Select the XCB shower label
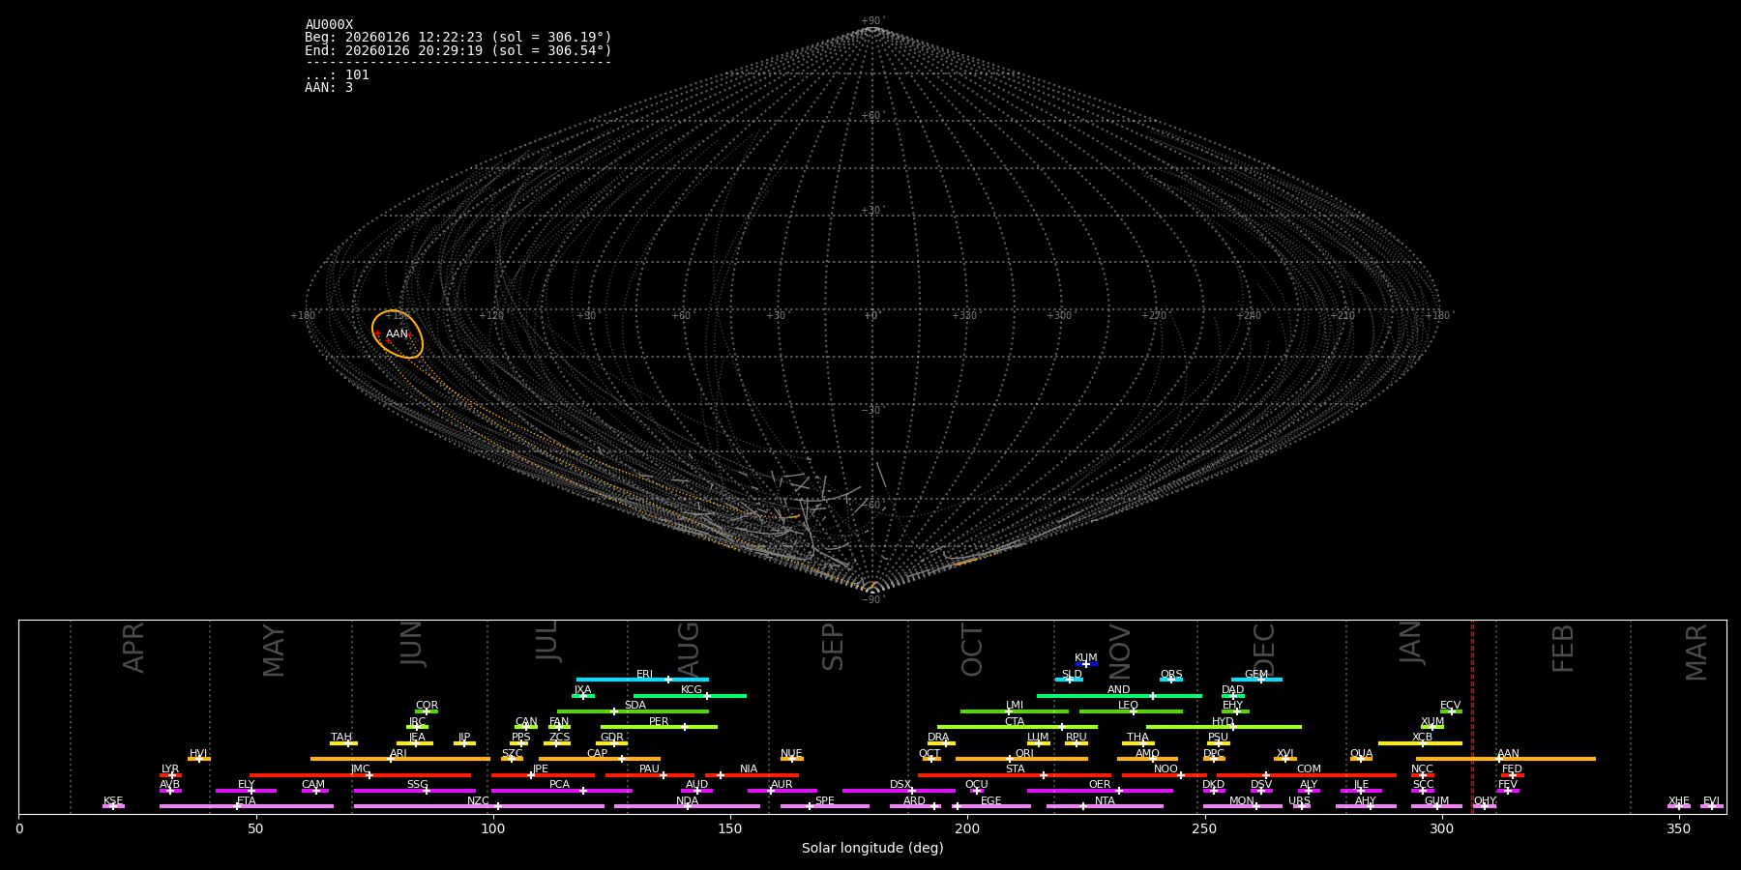1741x870 pixels. (x=1422, y=738)
